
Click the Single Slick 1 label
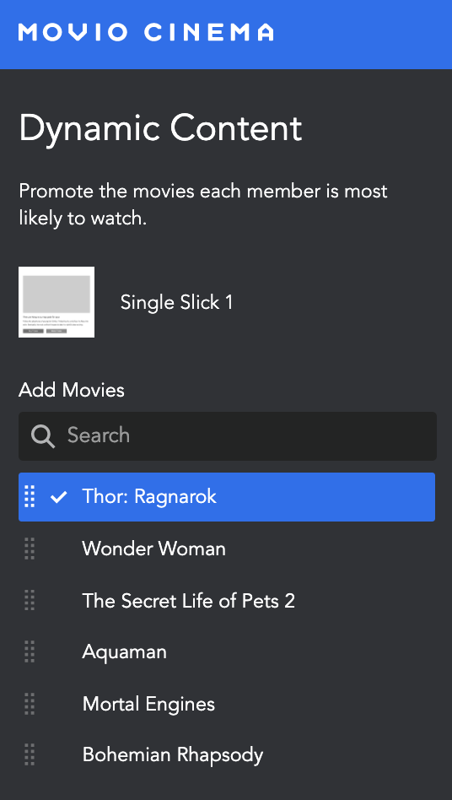pos(177,303)
